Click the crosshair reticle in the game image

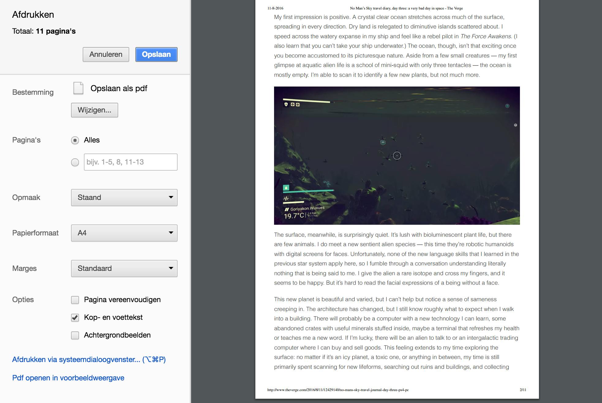[397, 156]
